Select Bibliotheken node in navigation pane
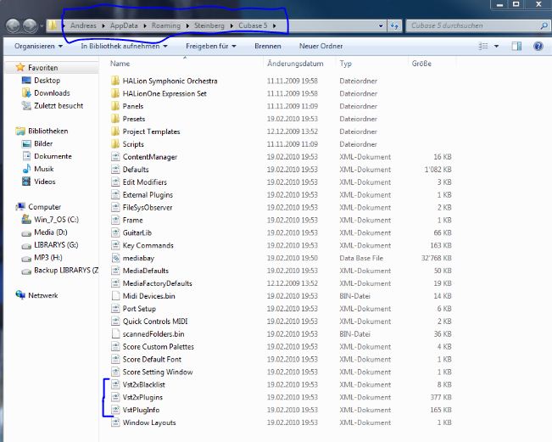This screenshot has width=552, height=442. 47,131
